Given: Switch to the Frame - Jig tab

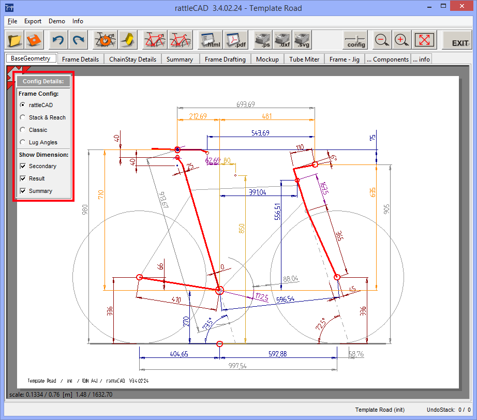Looking at the screenshot, I should 345,59.
